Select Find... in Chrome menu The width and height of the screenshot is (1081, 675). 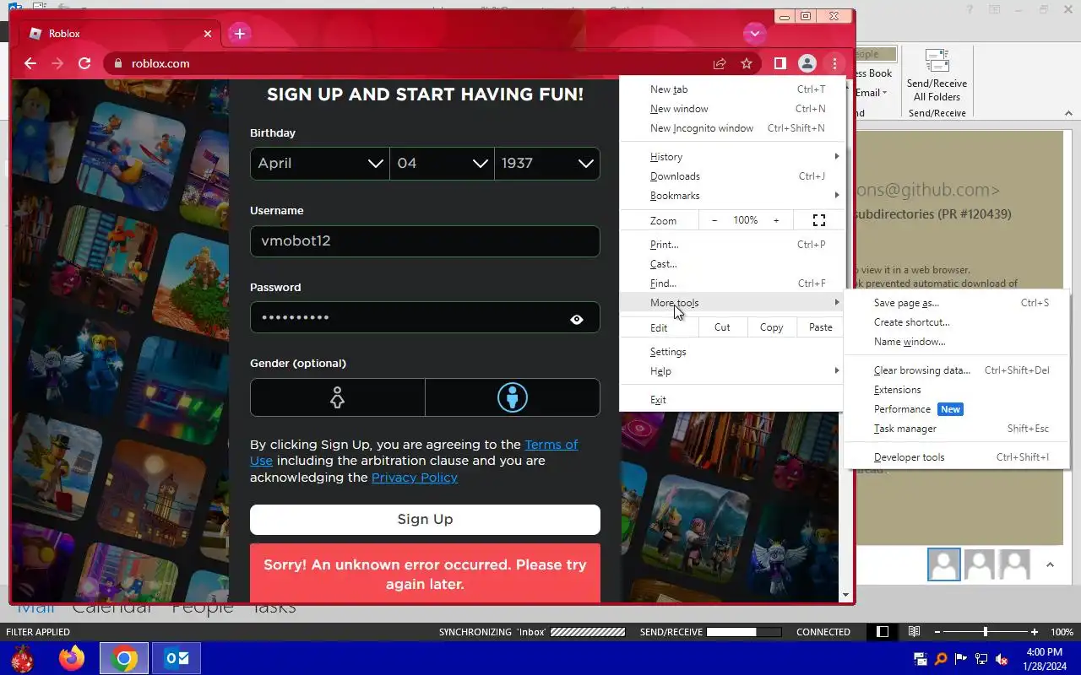pyautogui.click(x=731, y=283)
